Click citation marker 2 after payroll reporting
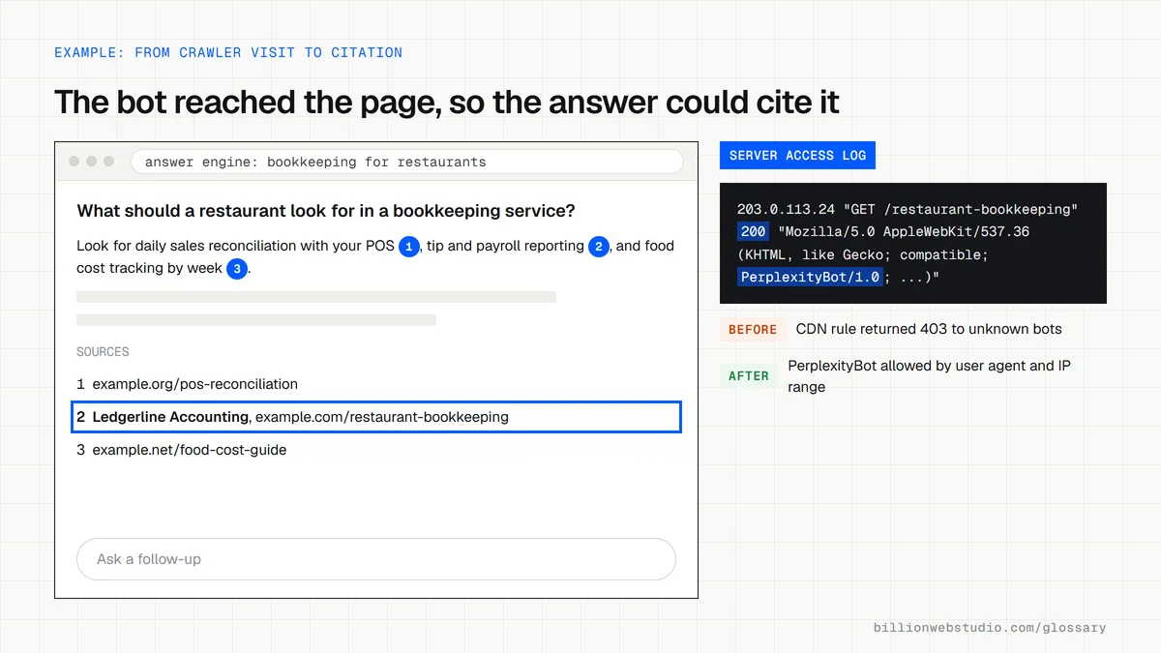This screenshot has height=653, width=1161. [x=599, y=247]
